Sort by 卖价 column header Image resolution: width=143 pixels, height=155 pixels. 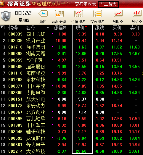tap(135, 28)
